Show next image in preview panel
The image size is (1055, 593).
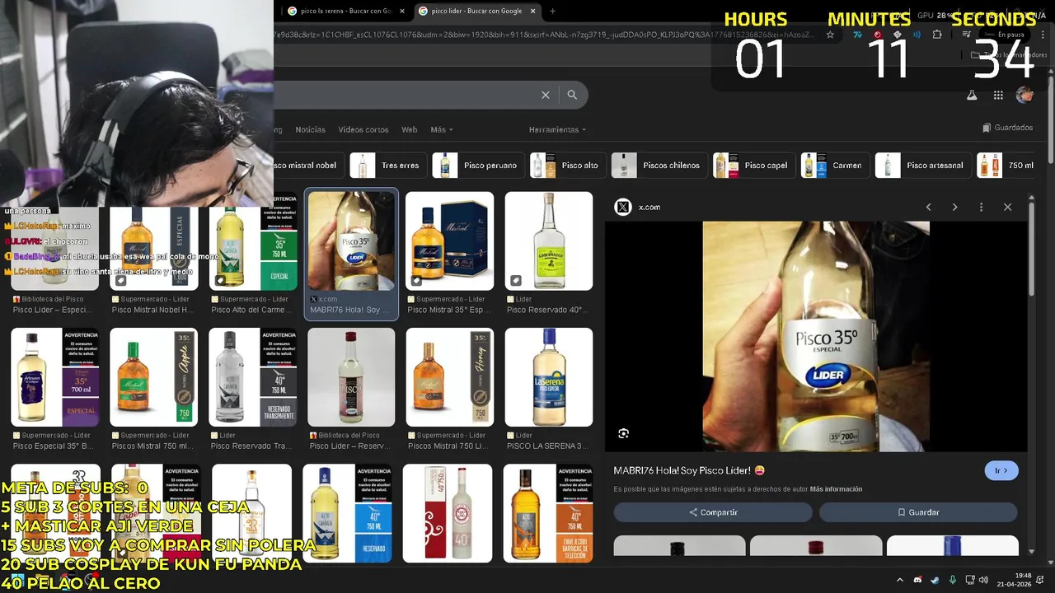coord(954,207)
